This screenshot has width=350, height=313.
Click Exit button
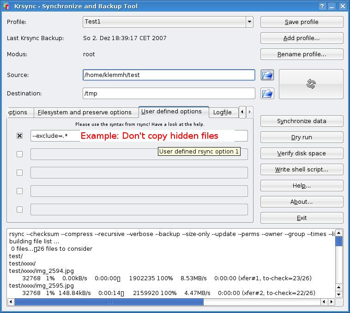pyautogui.click(x=302, y=218)
